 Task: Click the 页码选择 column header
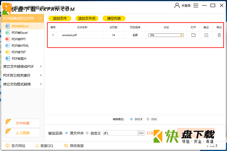(x=135, y=27)
